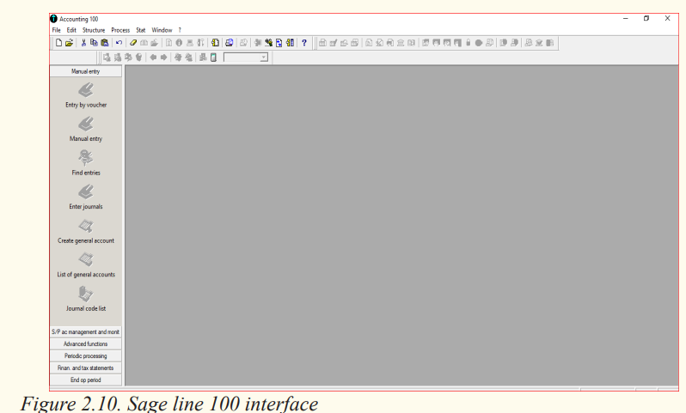Click the greyed info circle toolbar icon
686x413 pixels.
click(x=179, y=43)
